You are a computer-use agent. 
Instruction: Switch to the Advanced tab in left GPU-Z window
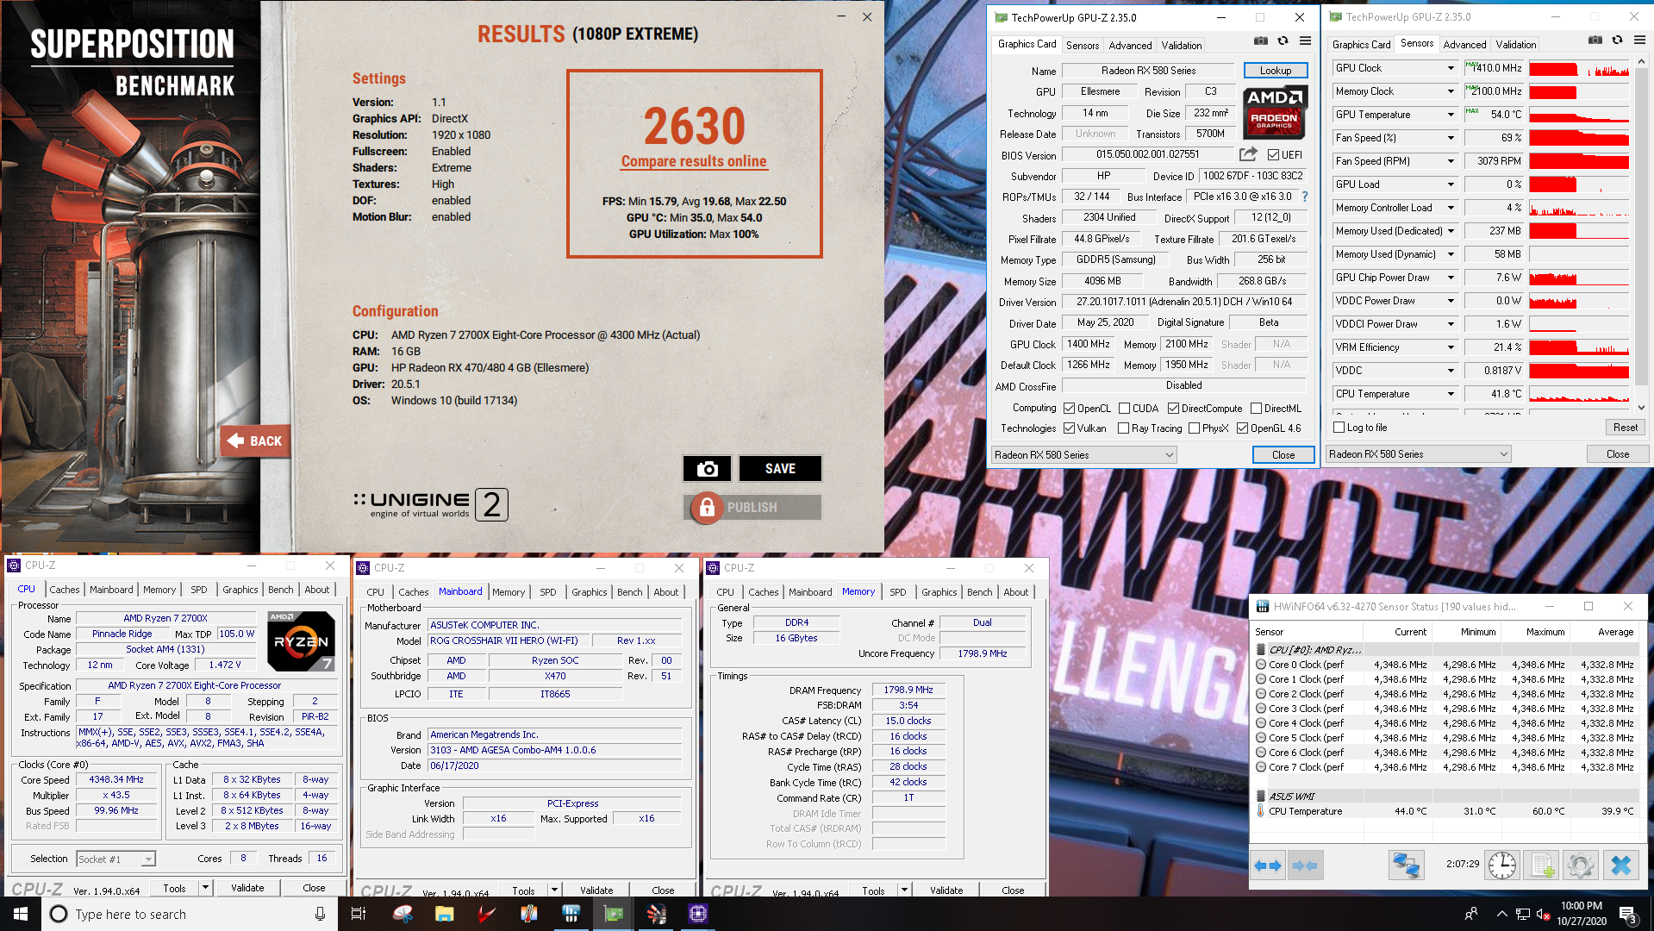click(1130, 46)
